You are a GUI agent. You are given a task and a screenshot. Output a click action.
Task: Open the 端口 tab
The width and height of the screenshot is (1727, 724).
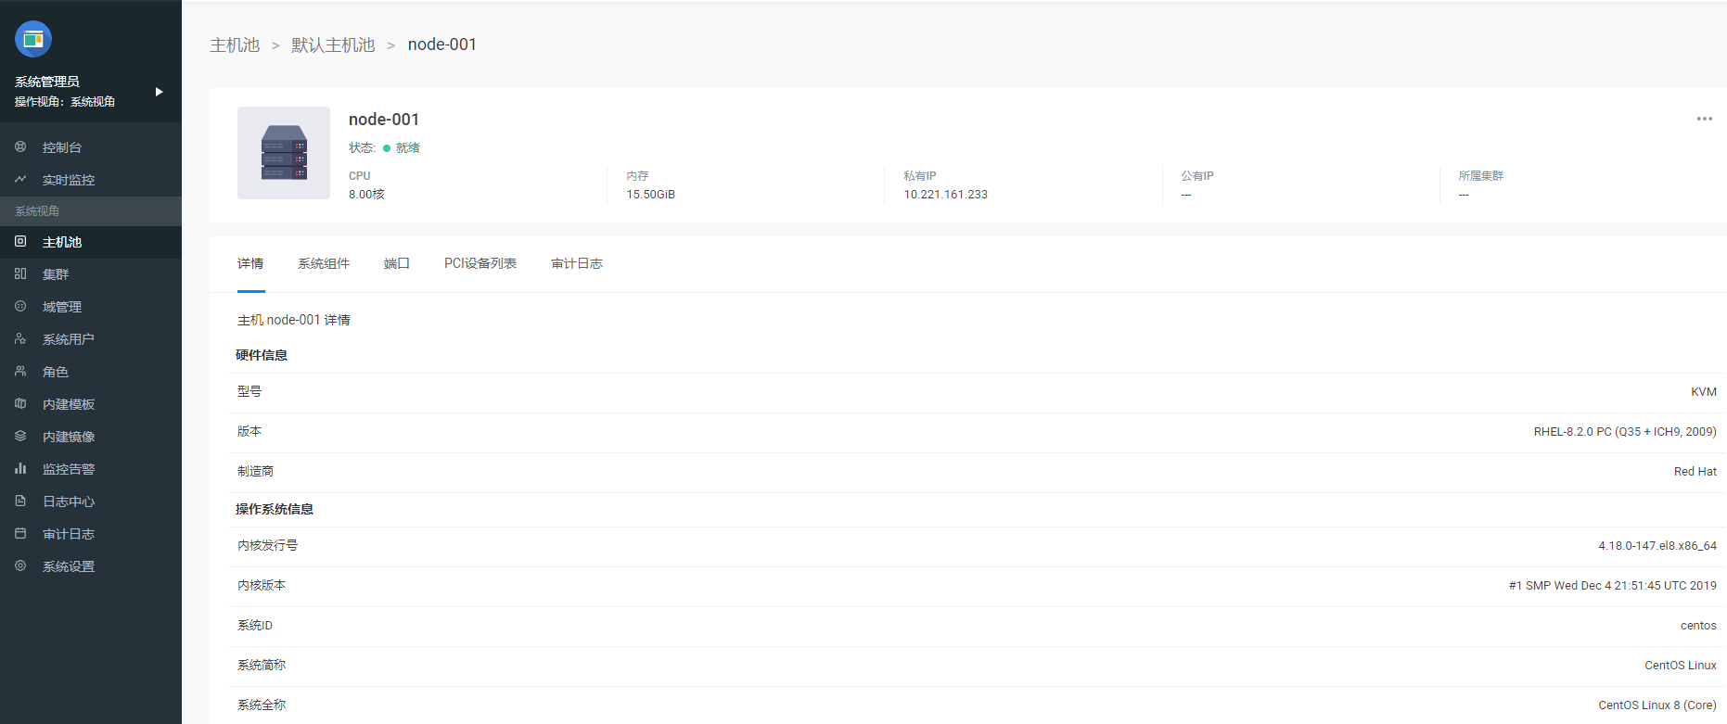tap(396, 264)
